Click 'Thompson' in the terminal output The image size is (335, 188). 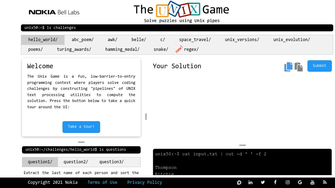166,167
